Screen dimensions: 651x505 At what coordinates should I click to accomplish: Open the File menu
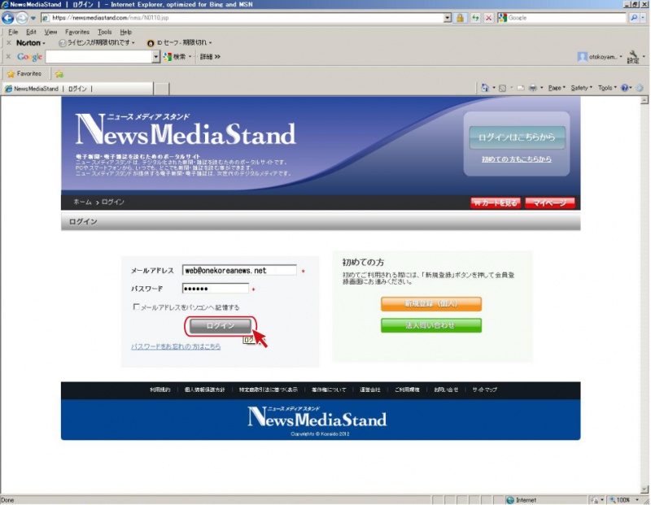13,32
